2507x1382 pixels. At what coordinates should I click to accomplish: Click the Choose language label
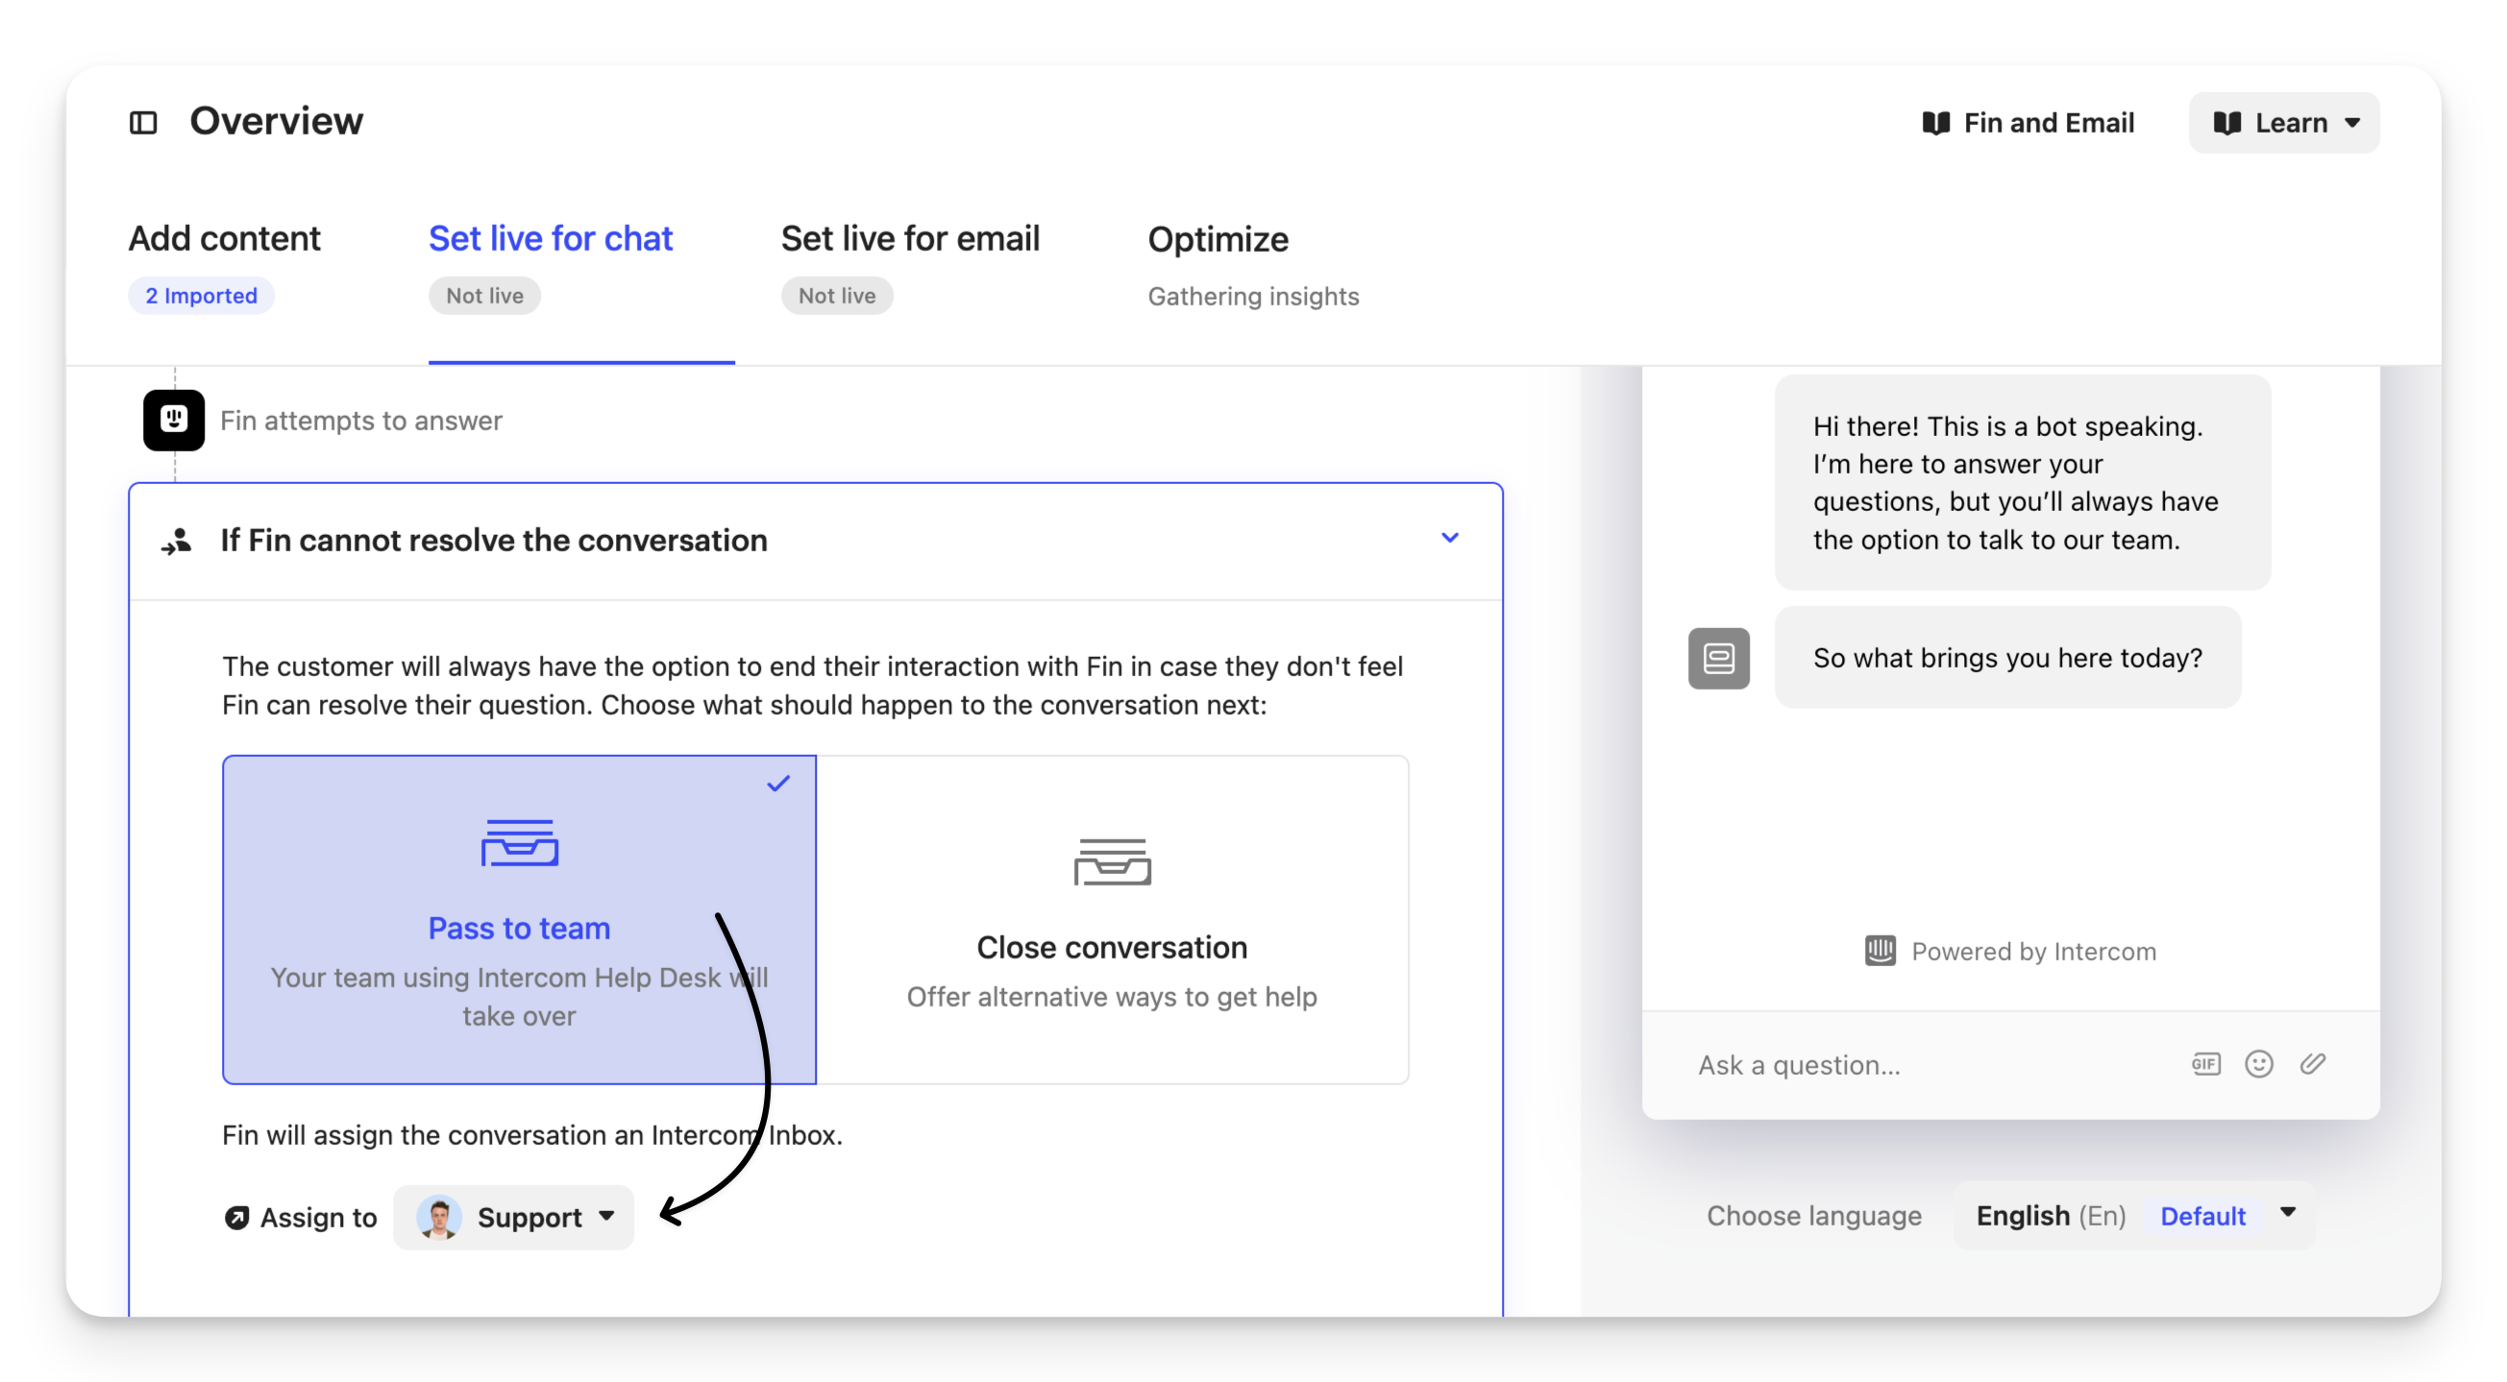coord(1814,1216)
